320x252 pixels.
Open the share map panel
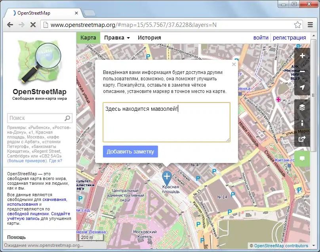(302, 138)
